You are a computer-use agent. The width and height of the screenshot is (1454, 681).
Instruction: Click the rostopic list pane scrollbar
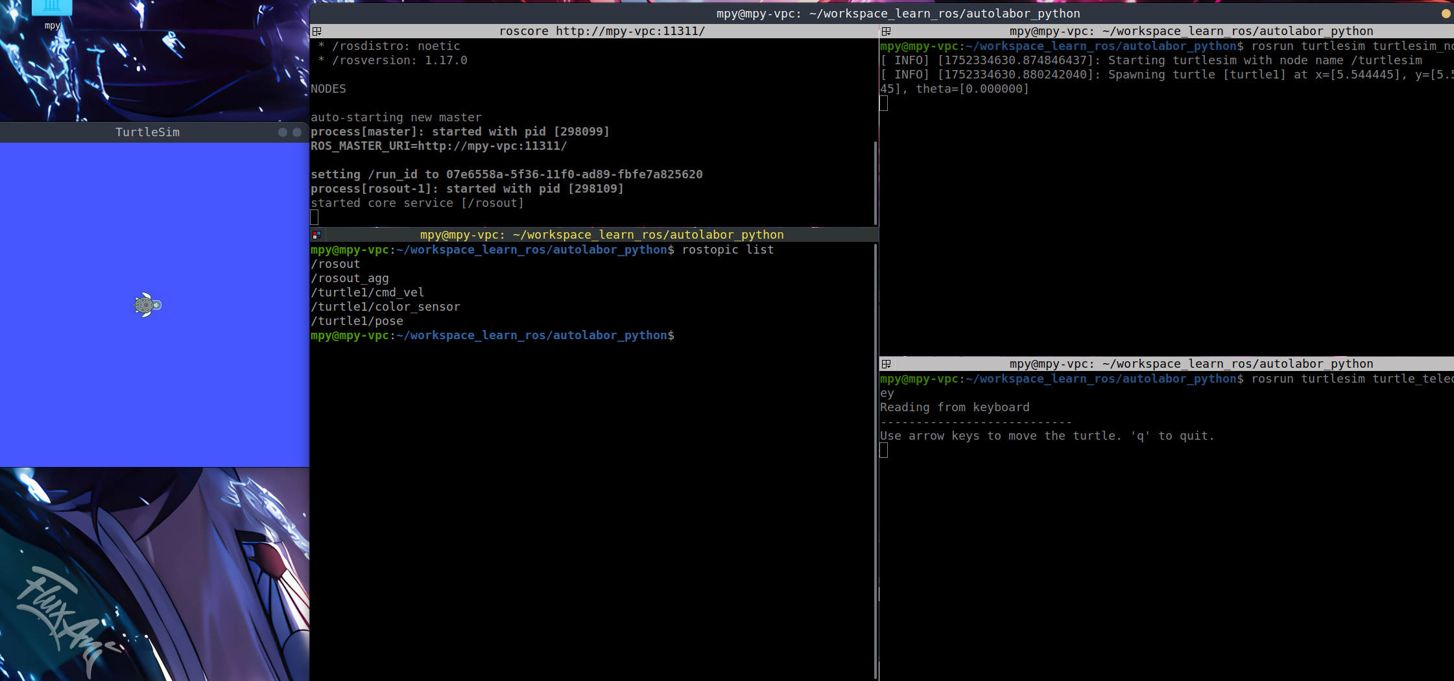click(876, 454)
